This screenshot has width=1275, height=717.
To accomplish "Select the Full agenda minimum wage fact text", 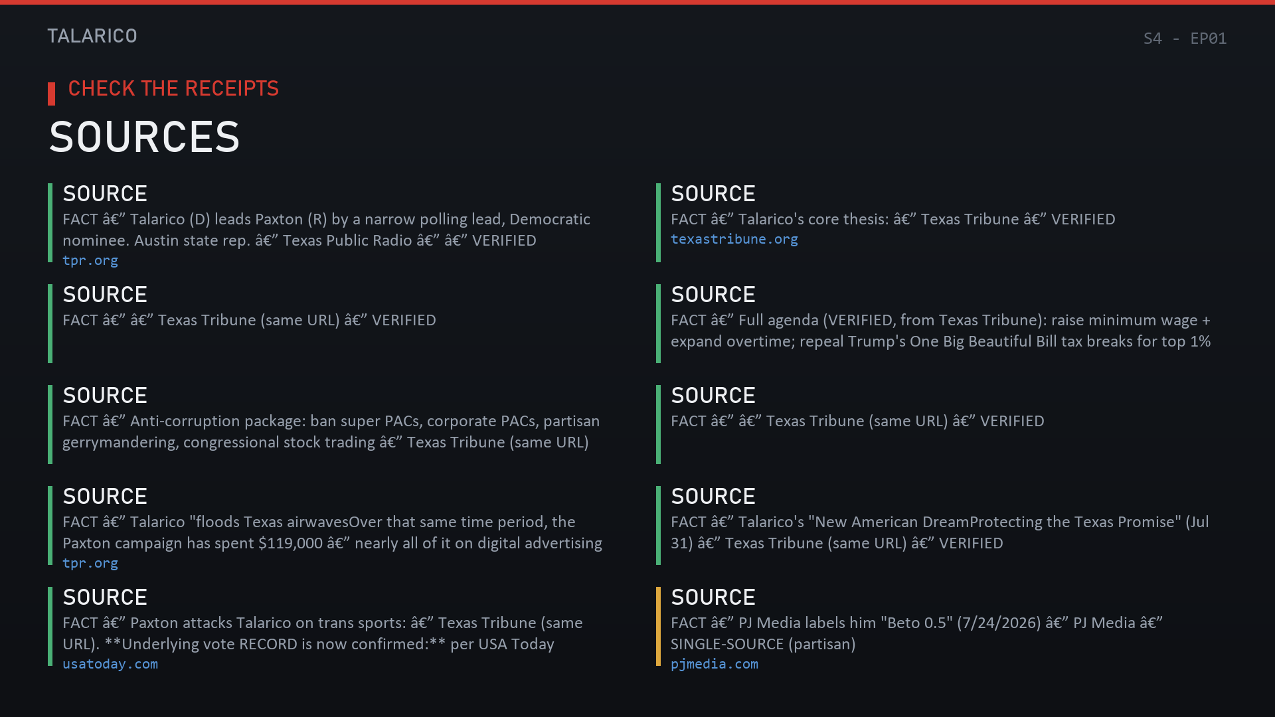I will click(941, 331).
